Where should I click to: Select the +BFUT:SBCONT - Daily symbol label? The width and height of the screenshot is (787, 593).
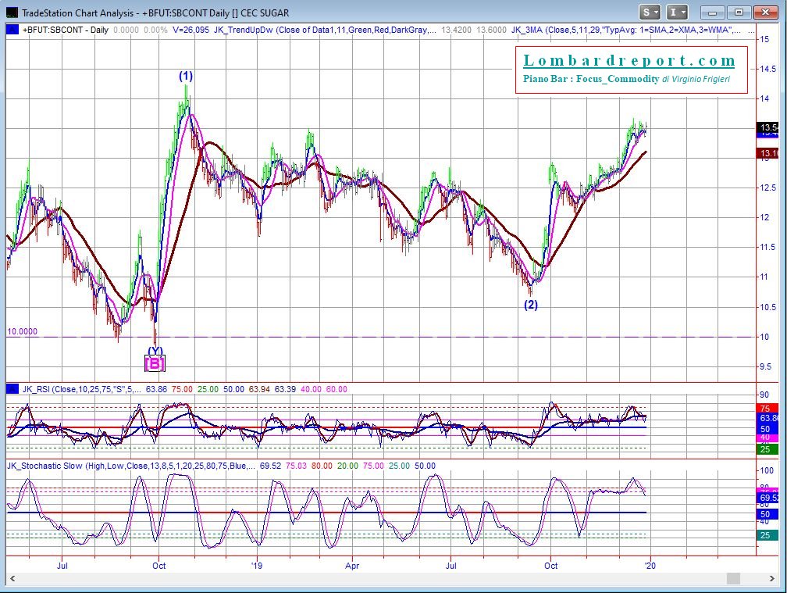tap(66, 30)
